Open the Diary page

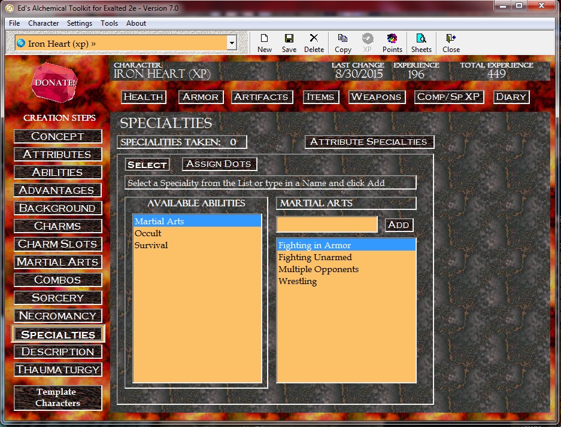click(x=511, y=97)
